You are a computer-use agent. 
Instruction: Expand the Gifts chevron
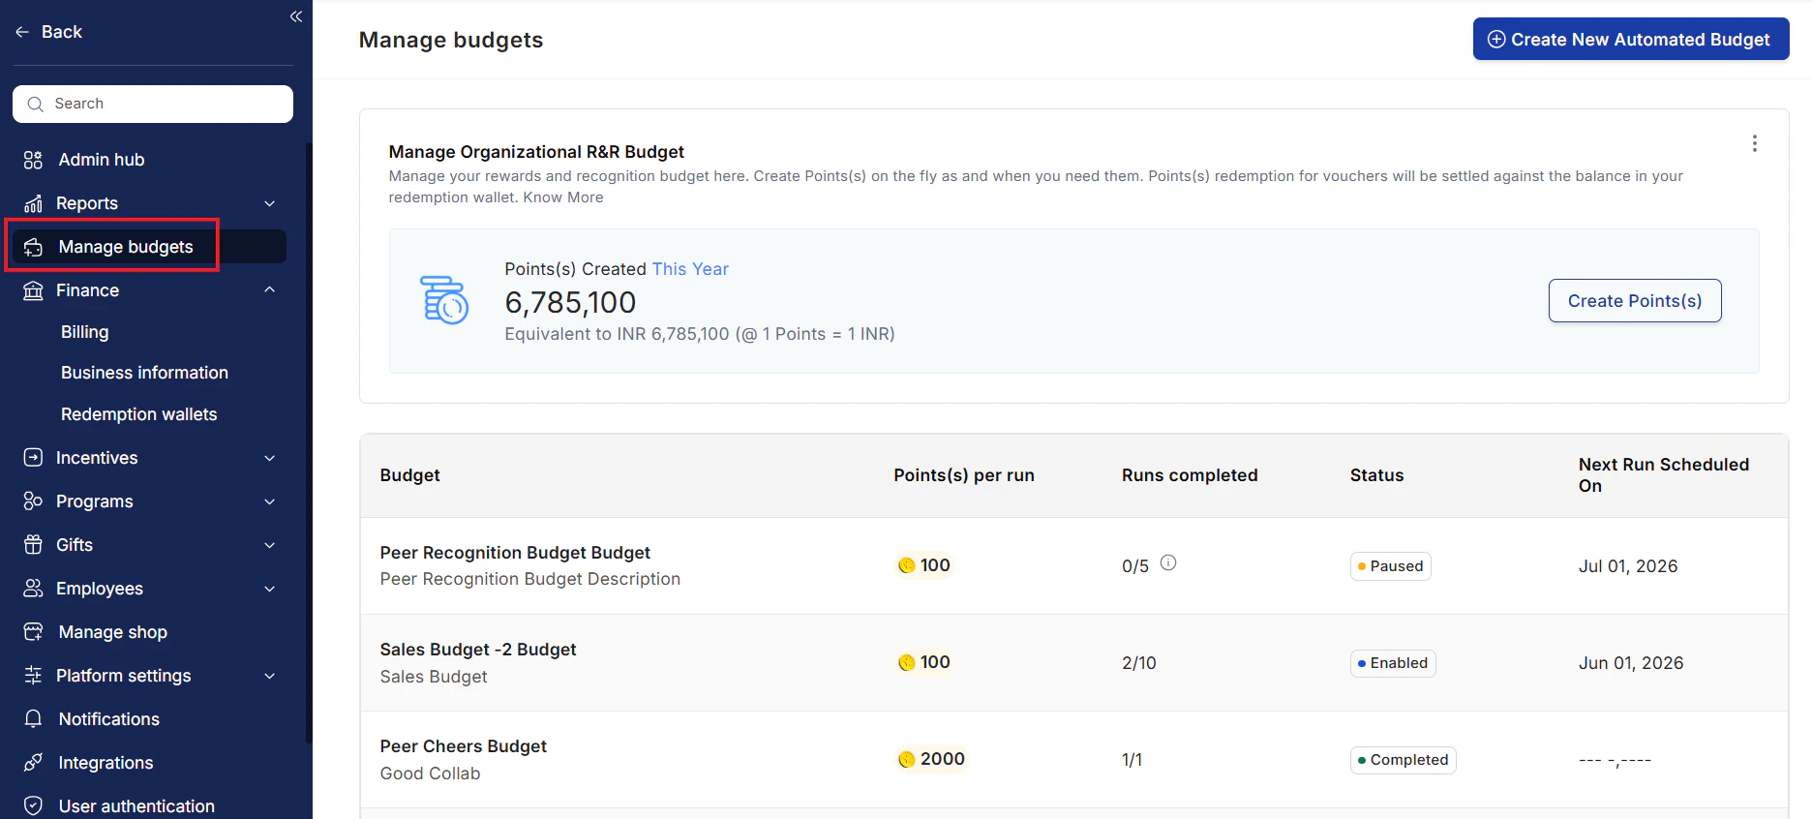tap(270, 545)
